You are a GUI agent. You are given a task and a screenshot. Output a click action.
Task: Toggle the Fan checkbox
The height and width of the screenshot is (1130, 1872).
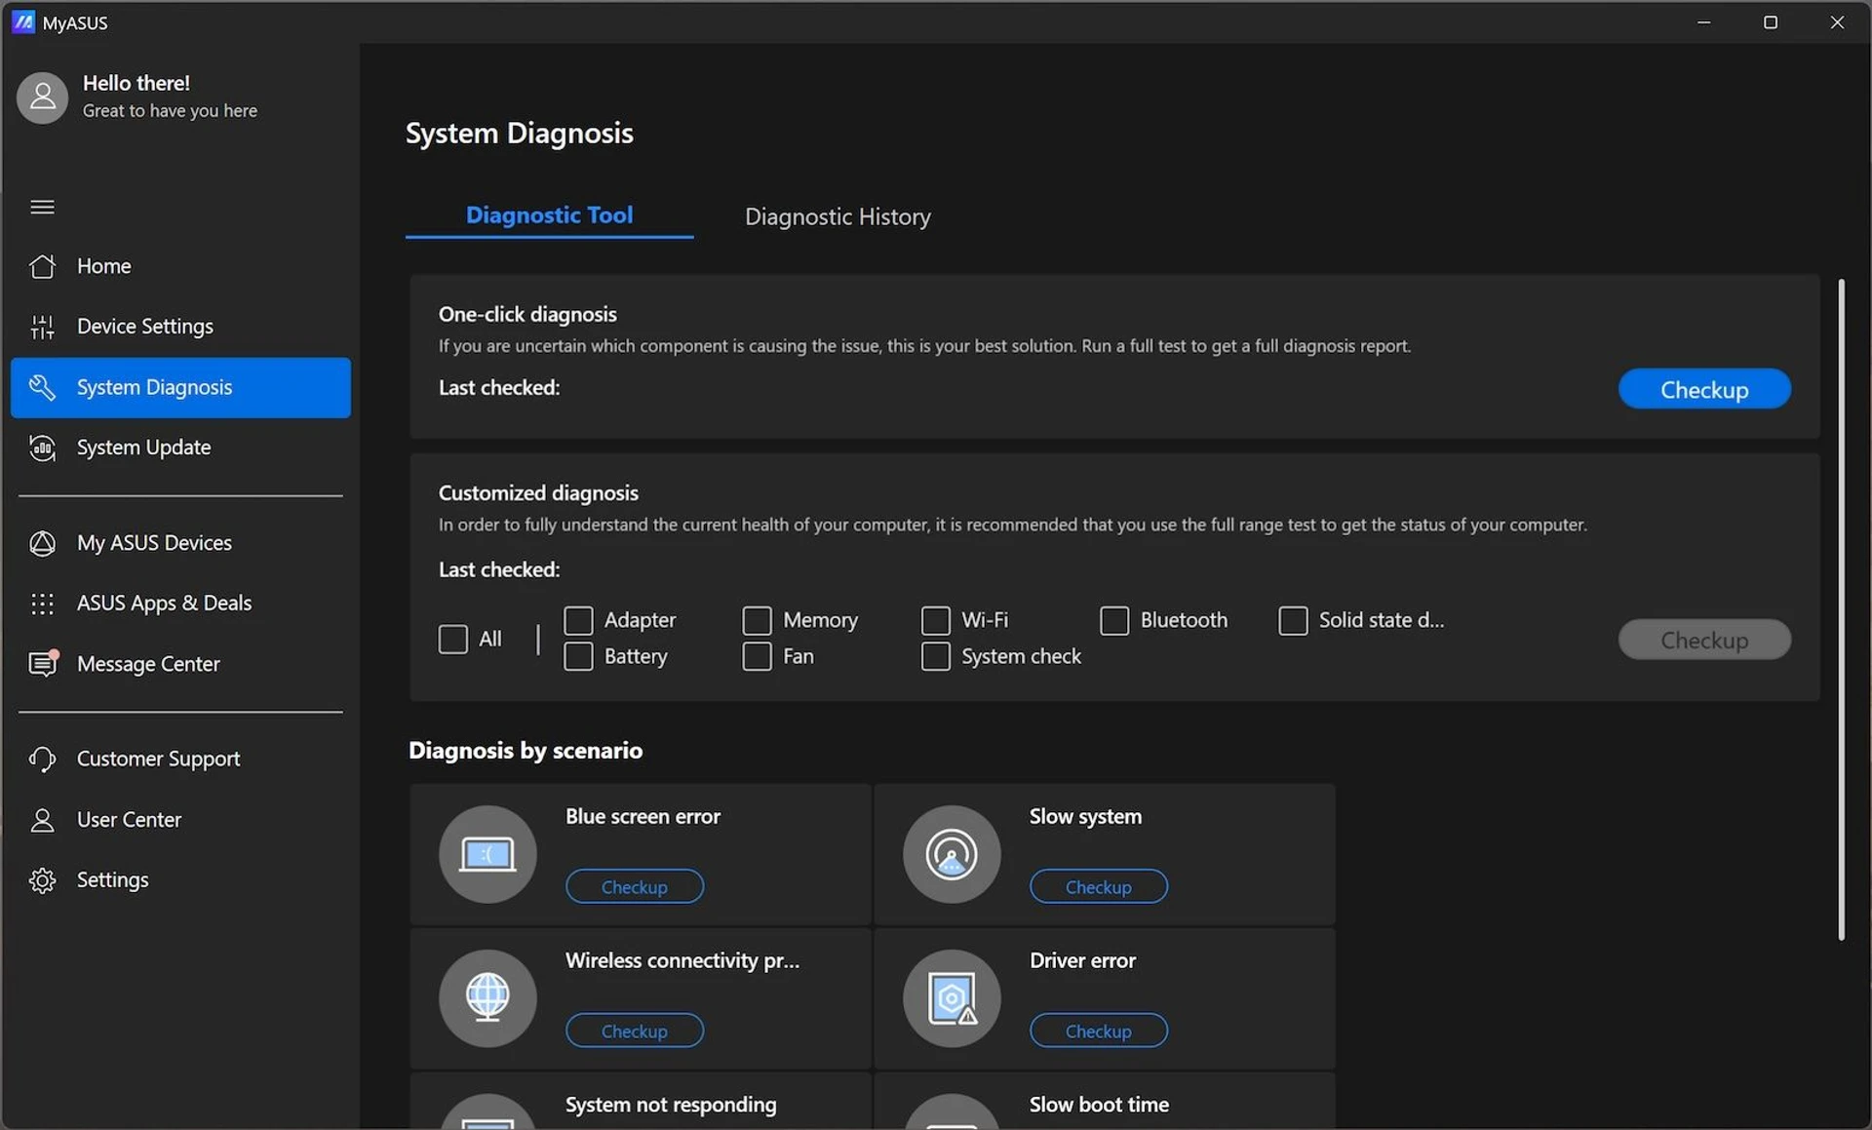pyautogui.click(x=757, y=656)
